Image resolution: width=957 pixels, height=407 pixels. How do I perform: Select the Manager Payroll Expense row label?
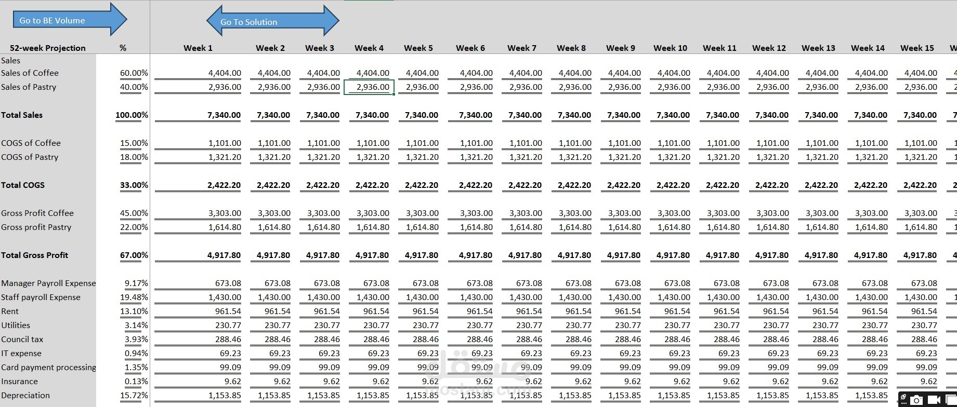click(48, 283)
